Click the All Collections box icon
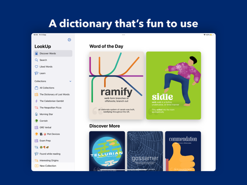Screen dimensions: 247x185 pos(36,88)
